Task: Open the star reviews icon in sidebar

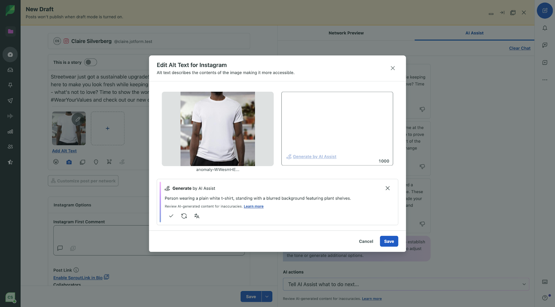Action: point(10,162)
